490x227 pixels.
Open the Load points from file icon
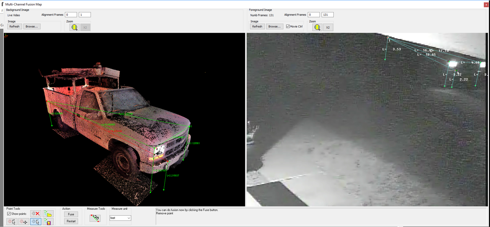pos(48,214)
